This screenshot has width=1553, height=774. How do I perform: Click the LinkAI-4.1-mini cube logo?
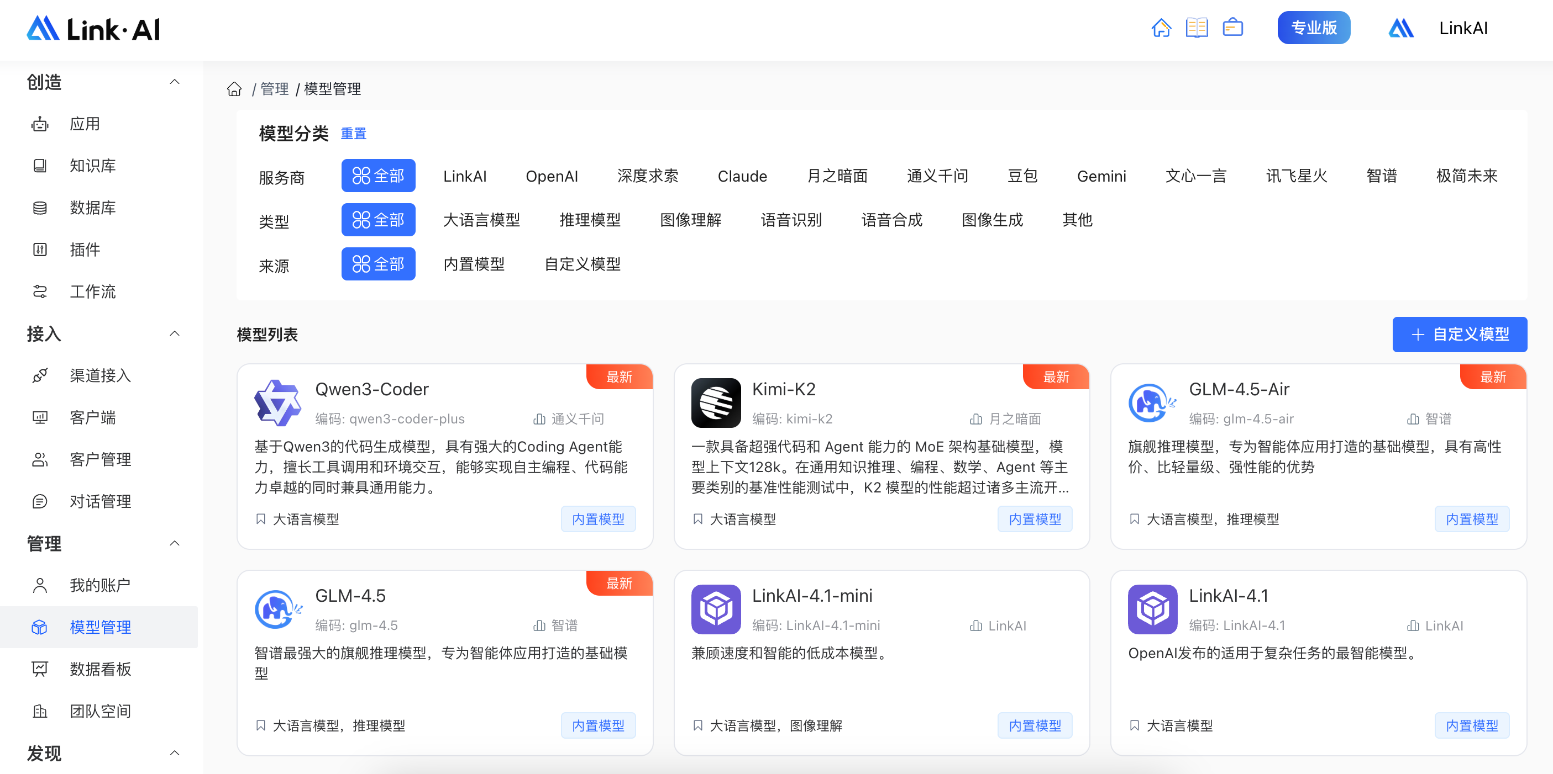coord(716,609)
